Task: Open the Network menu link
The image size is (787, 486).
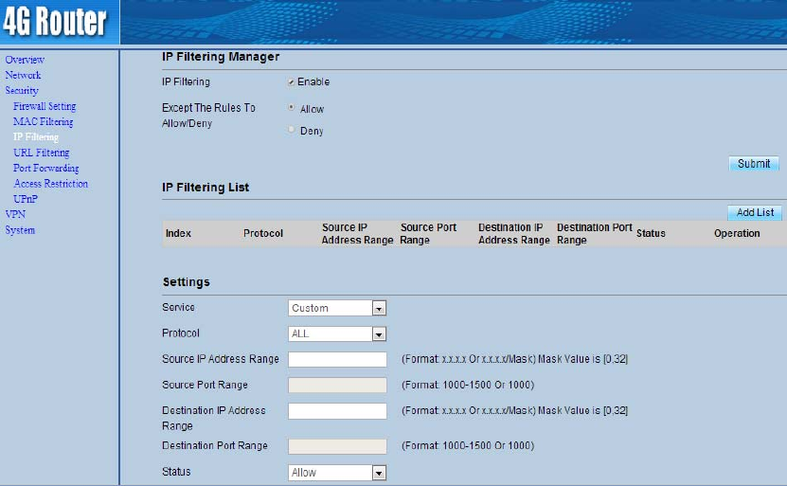Action: pos(23,75)
